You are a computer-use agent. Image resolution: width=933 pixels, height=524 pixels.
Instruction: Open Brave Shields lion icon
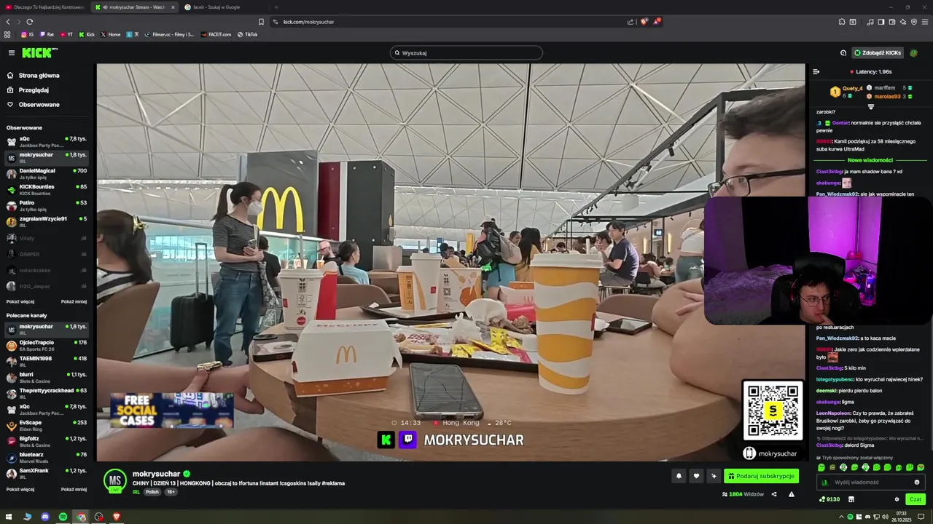tap(644, 22)
